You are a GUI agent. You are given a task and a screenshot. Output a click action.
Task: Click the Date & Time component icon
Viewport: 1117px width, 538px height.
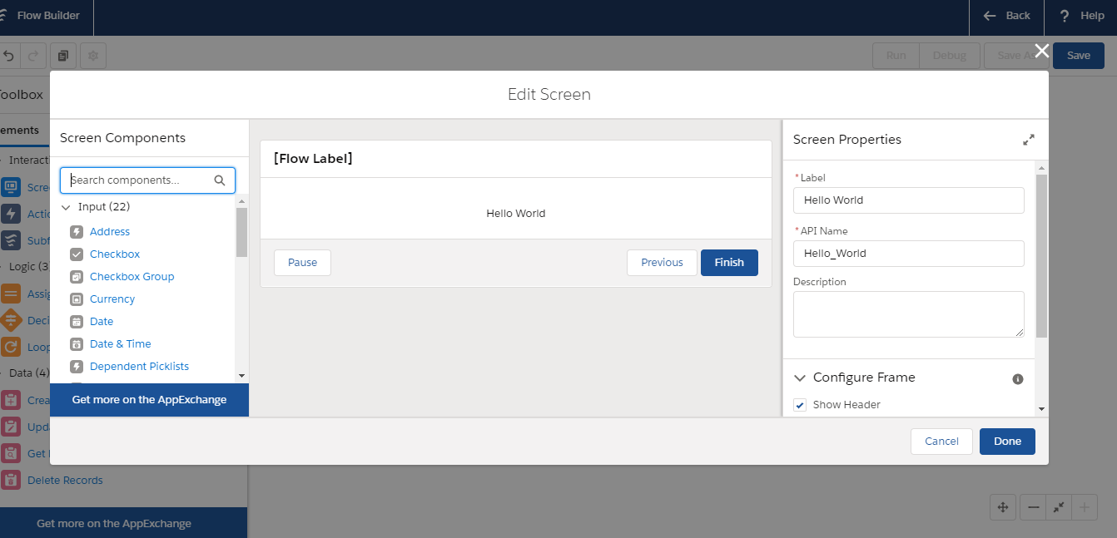coord(77,344)
